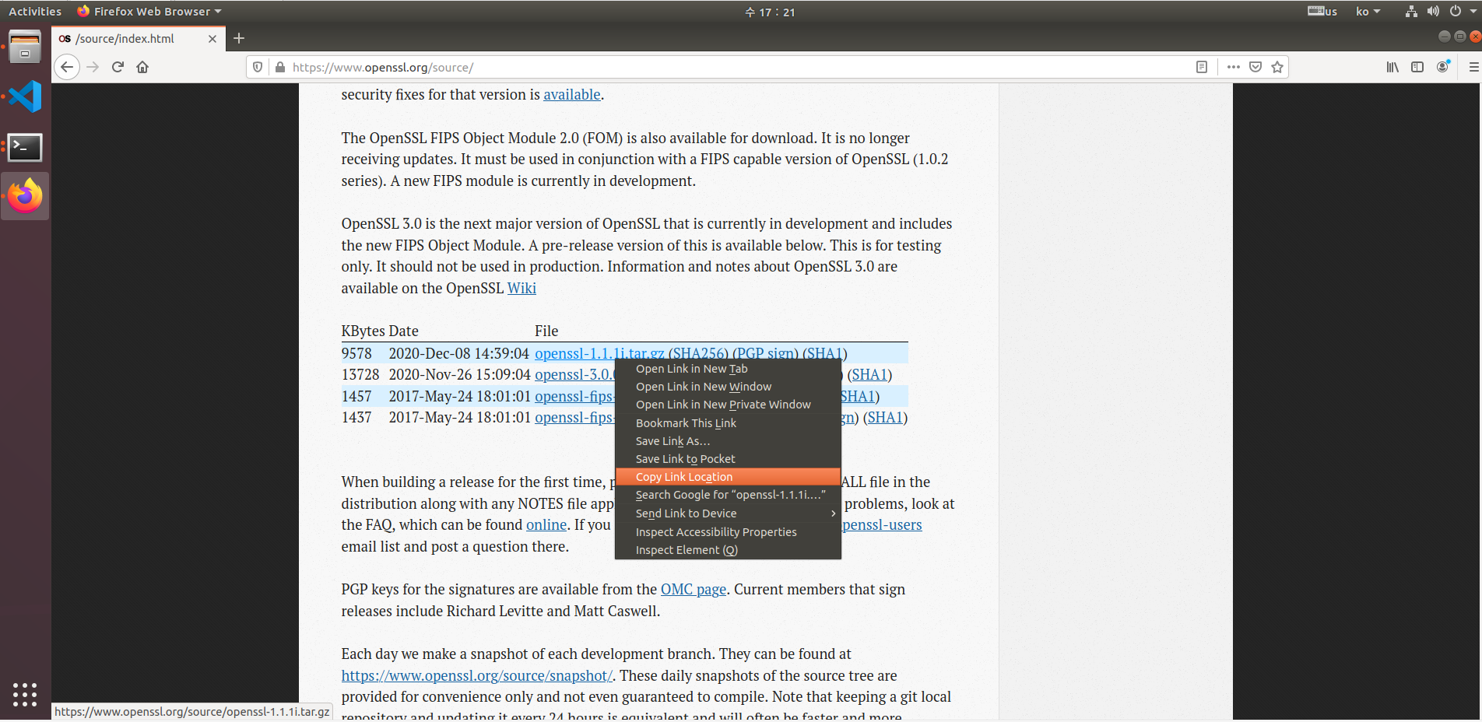The width and height of the screenshot is (1482, 722).
Task: Bookmark this page with the star
Action: point(1277,67)
